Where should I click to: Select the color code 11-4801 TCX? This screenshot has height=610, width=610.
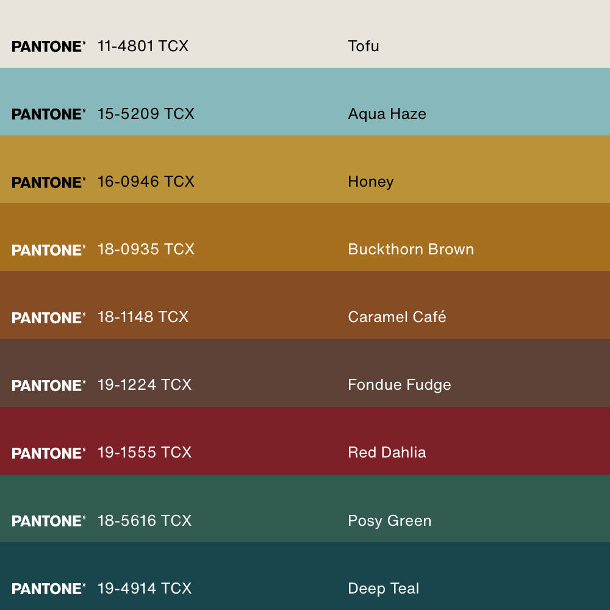pos(143,46)
